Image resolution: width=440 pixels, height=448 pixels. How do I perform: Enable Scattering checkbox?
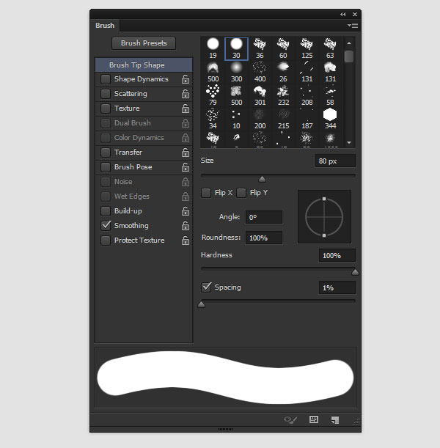(106, 94)
